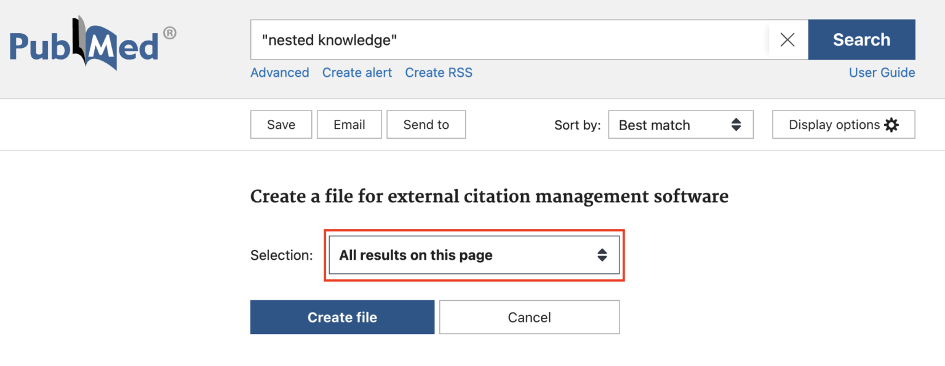Create an alert for this search
Image resolution: width=945 pixels, height=366 pixels.
(357, 72)
